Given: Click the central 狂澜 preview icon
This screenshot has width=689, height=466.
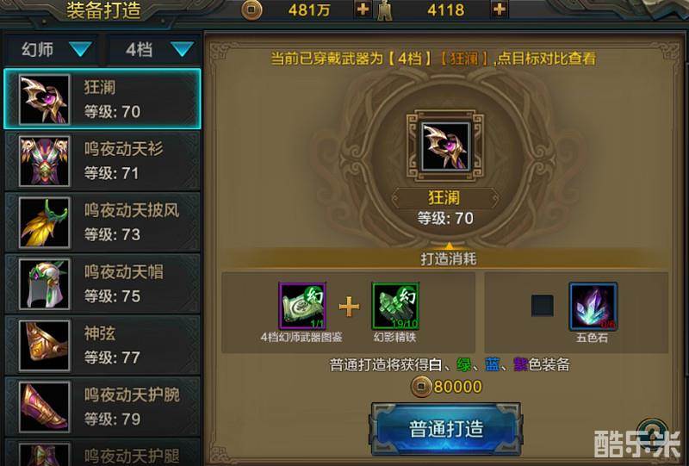Looking at the screenshot, I should pyautogui.click(x=445, y=146).
